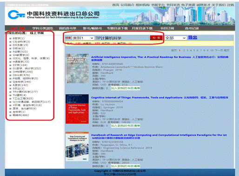Open Handbook of Research on Edge Computing link
The height and width of the screenshot is (176, 239).
coord(159,137)
